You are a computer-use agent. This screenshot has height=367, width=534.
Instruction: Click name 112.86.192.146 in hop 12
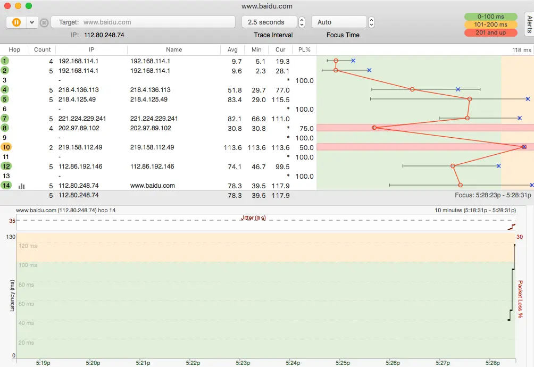coord(152,166)
